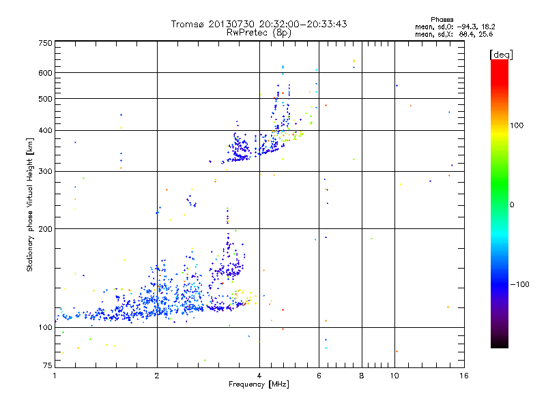Pick the black bottom of the phase colorbar
The width and height of the screenshot is (546, 409).
pos(500,343)
